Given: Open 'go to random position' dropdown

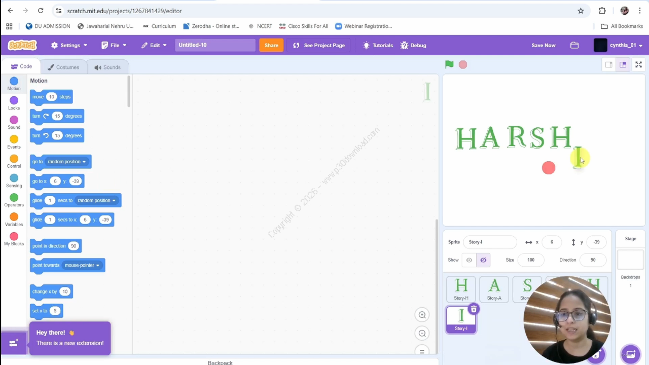Looking at the screenshot, I should pos(66,162).
